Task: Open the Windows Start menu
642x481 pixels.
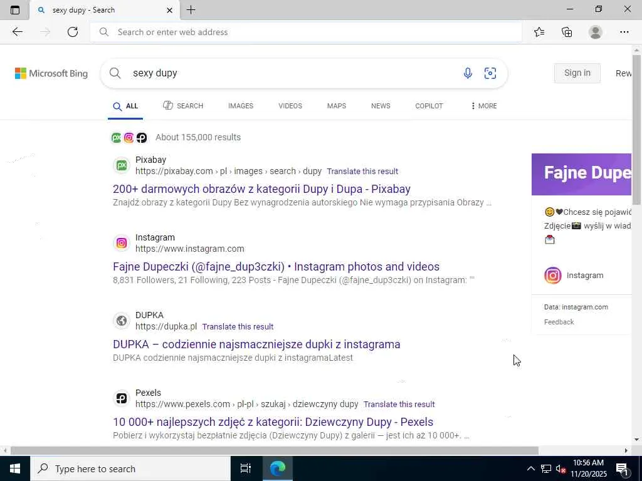Action: tap(15, 468)
